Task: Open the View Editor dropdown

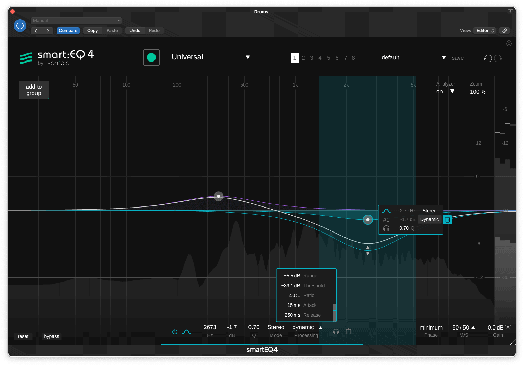Action: pyautogui.click(x=485, y=31)
